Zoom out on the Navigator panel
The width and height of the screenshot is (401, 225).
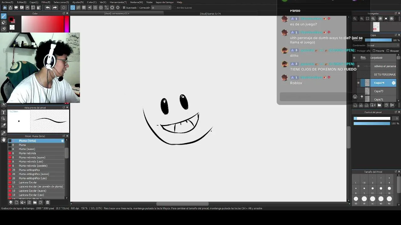point(373,19)
